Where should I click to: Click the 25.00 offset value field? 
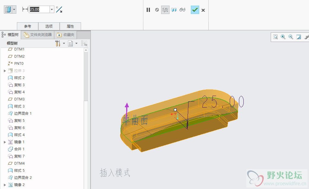39,9
